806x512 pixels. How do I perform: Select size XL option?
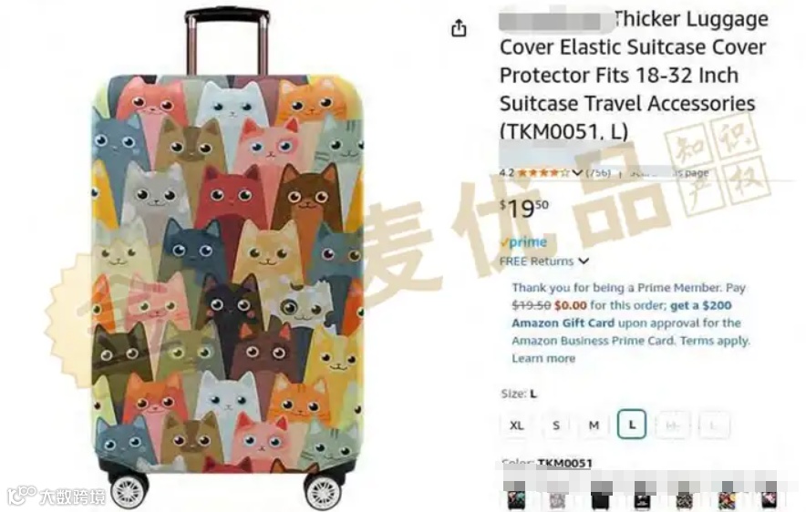[x=517, y=425]
